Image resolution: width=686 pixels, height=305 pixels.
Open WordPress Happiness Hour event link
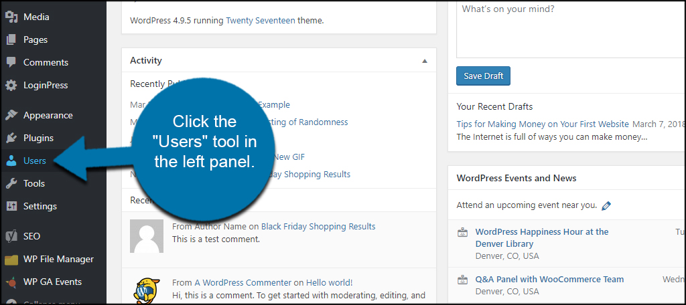(541, 237)
